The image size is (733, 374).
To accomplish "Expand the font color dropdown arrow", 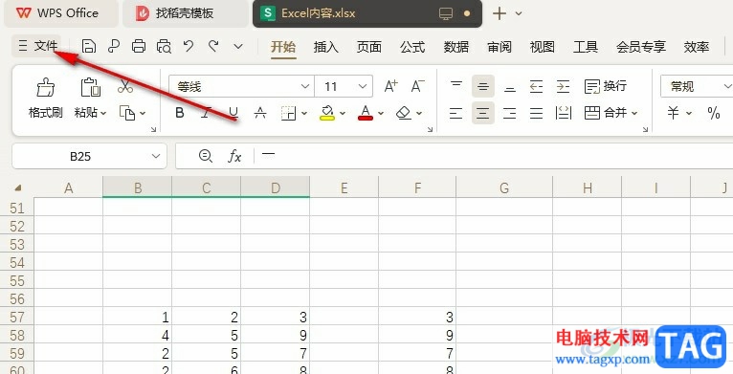I will [x=381, y=113].
